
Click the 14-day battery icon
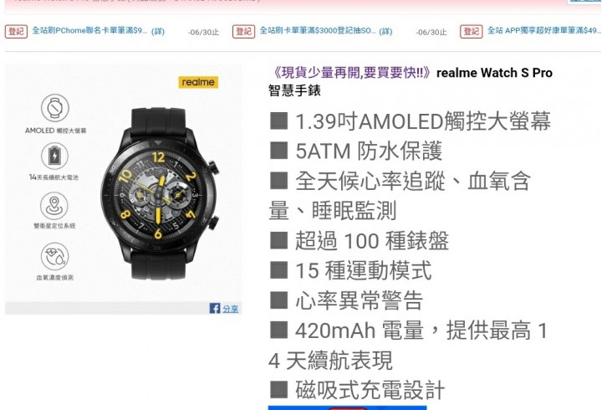tap(55, 156)
